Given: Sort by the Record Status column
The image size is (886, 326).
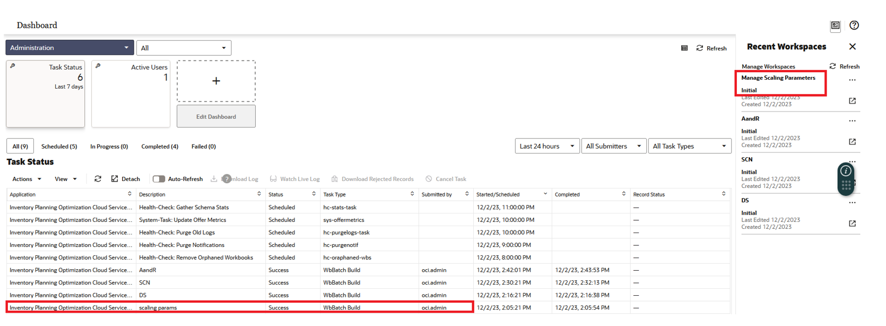Looking at the screenshot, I should pyautogui.click(x=724, y=194).
